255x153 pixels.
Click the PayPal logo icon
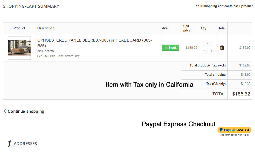(x=221, y=130)
